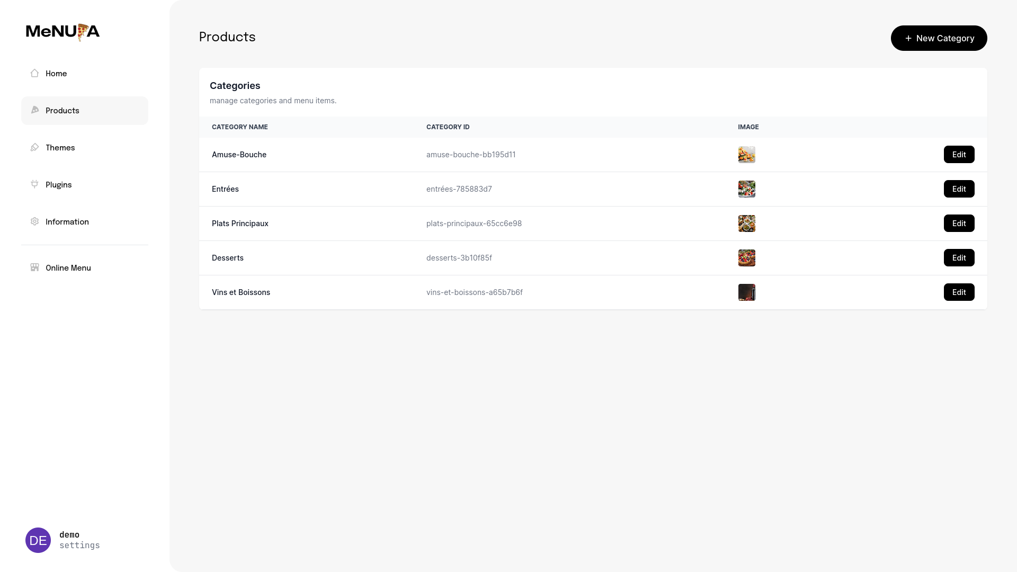Click the Plugins plug icon

click(x=34, y=184)
